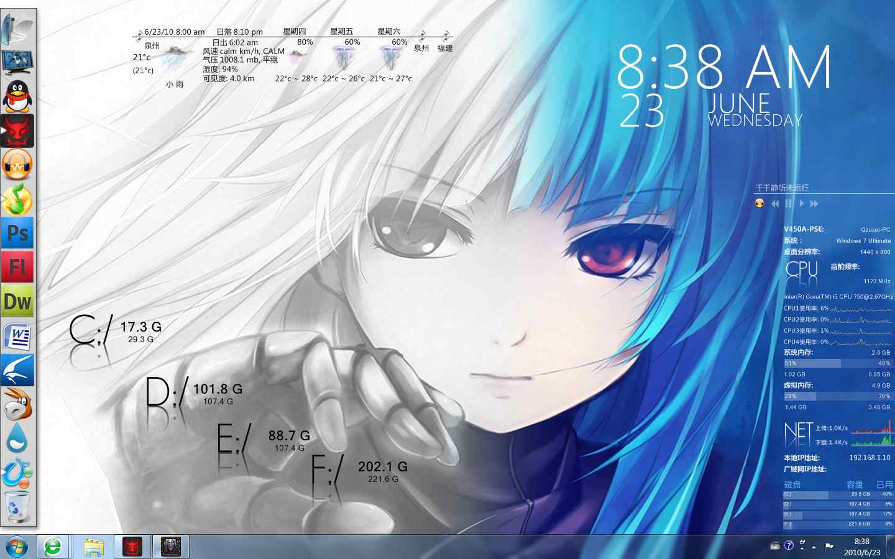Image resolution: width=895 pixels, height=559 pixels.
Task: Open the Recycle Bin in the dock
Action: pos(17,507)
